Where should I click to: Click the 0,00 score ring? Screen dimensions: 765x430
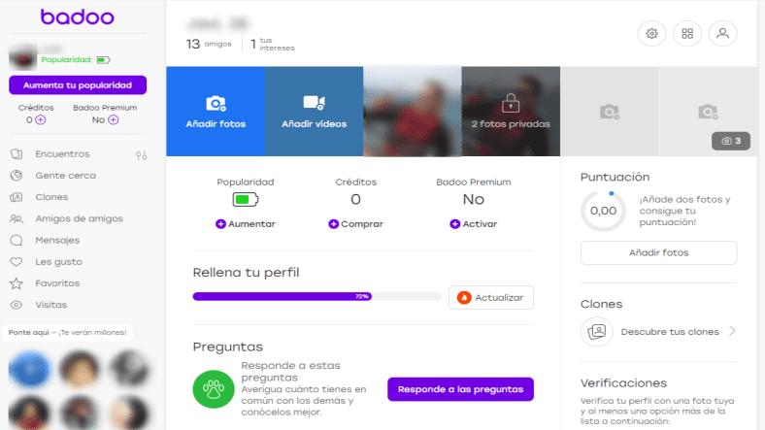tap(603, 211)
